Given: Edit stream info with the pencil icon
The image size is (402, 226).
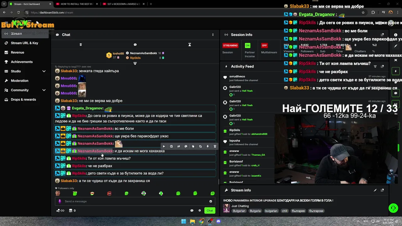Looking at the screenshot, I should 375,190.
